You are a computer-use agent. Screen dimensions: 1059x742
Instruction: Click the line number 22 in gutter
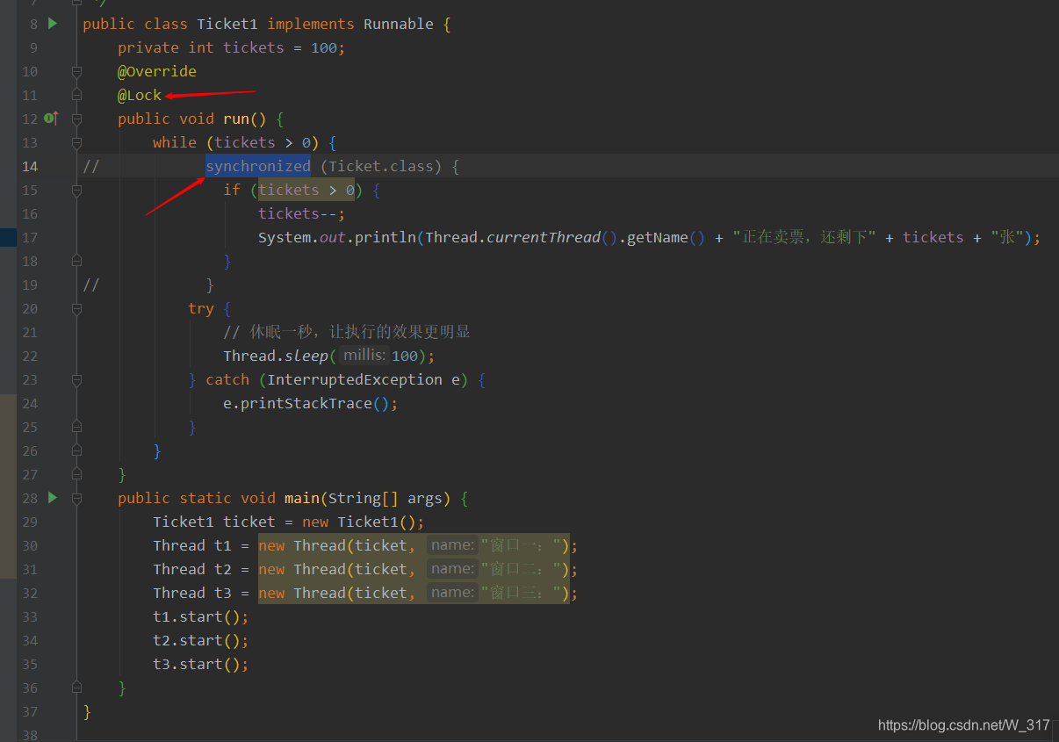tap(29, 356)
